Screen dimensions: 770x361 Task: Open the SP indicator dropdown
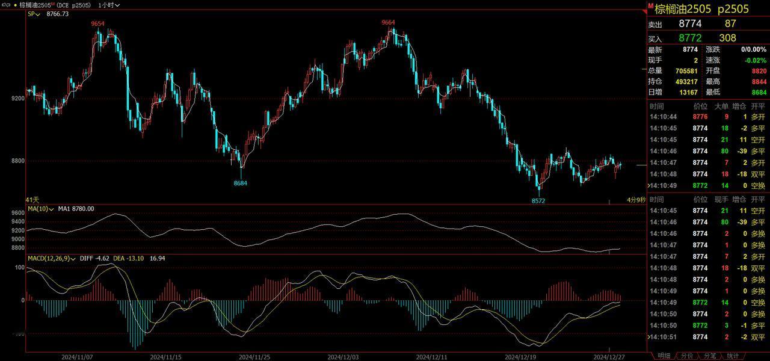(x=33, y=14)
